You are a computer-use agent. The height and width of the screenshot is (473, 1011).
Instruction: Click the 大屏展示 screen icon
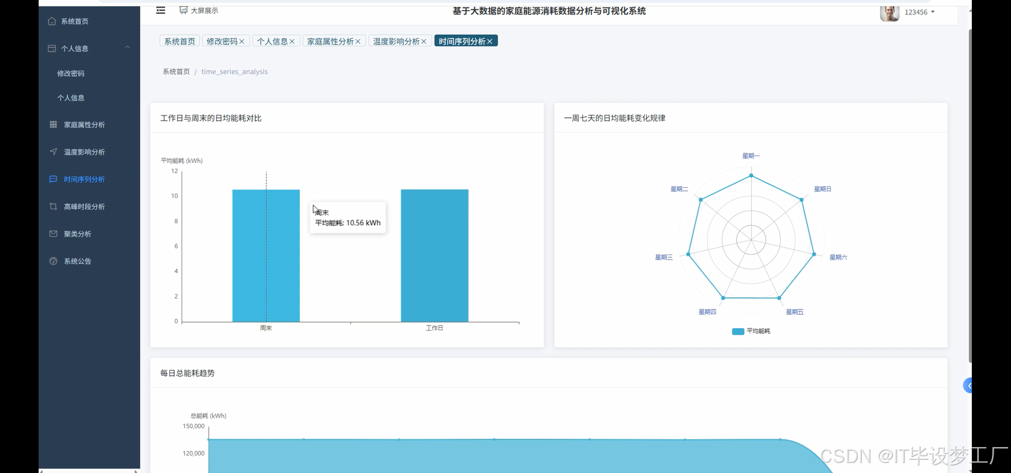[183, 11]
